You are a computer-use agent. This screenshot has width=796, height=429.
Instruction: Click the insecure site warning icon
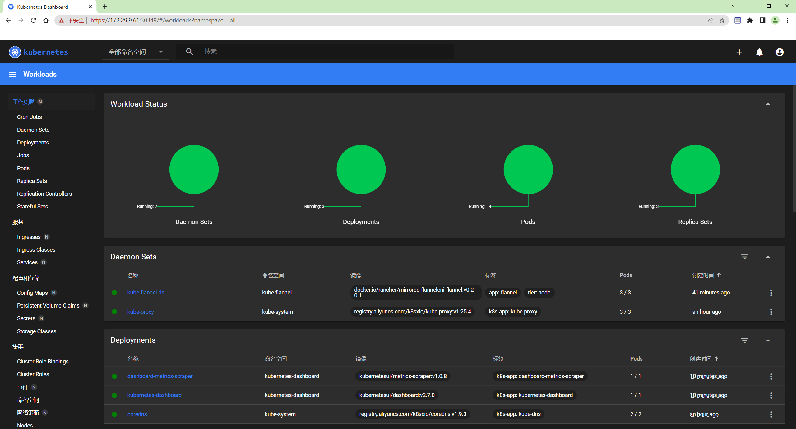point(62,21)
